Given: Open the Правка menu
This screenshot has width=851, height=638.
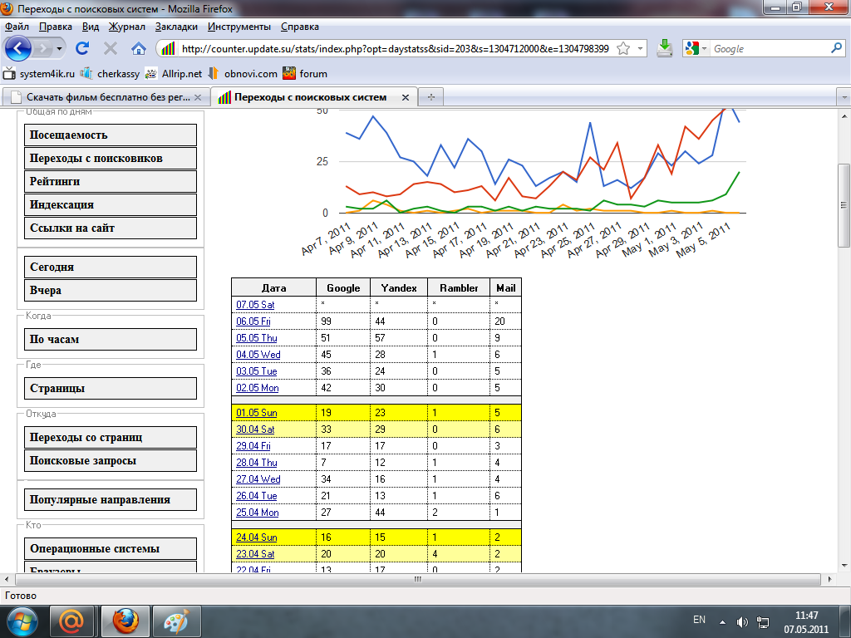Looking at the screenshot, I should (56, 27).
